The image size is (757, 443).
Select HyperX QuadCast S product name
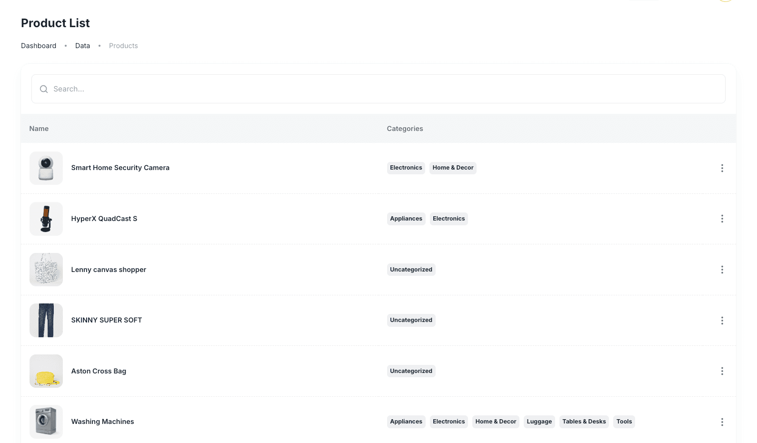(x=104, y=219)
